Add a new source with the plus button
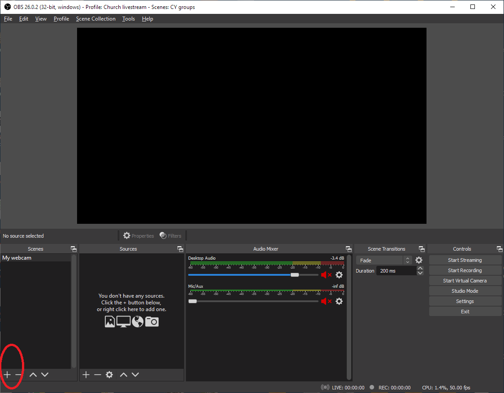The height and width of the screenshot is (393, 504). pyautogui.click(x=86, y=374)
